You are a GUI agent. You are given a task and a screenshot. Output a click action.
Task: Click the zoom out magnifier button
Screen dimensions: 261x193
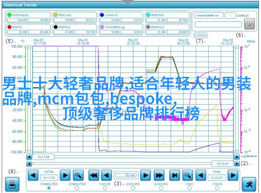coord(188,175)
